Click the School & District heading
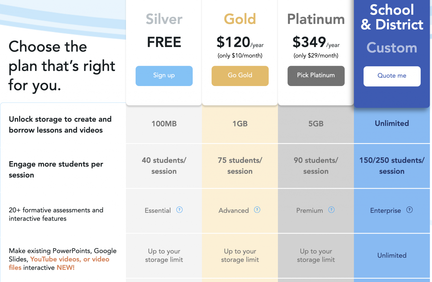Image resolution: width=432 pixels, height=282 pixels. [x=392, y=17]
